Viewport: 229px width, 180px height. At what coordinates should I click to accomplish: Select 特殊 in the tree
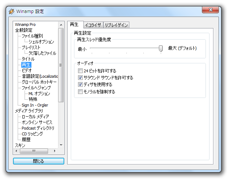pyautogui.click(x=33, y=99)
